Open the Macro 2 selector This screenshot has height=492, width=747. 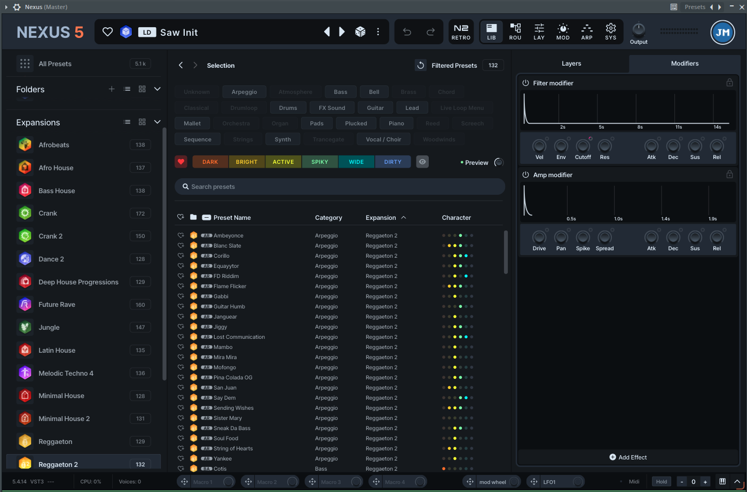point(270,482)
